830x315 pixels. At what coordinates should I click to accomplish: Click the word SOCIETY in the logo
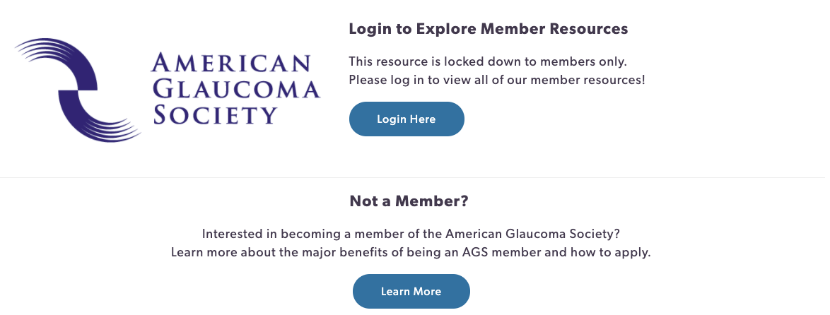pos(215,115)
